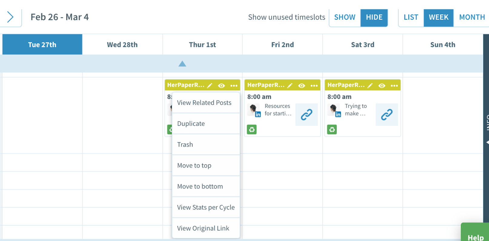Select Trash in the post menu

tap(185, 144)
